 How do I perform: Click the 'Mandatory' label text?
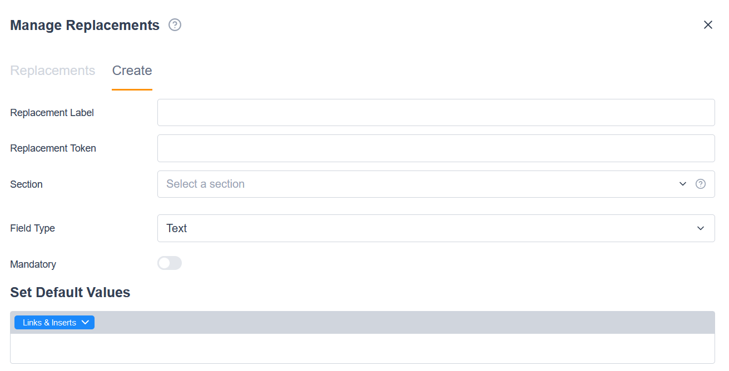[x=33, y=264]
